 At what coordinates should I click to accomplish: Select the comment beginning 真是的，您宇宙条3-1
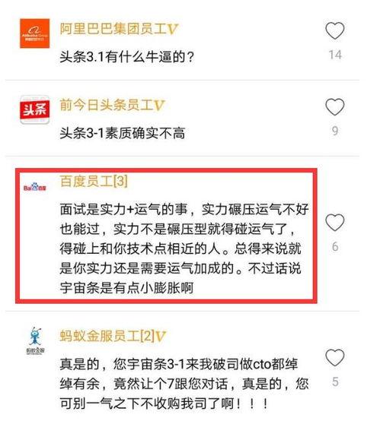(x=184, y=384)
